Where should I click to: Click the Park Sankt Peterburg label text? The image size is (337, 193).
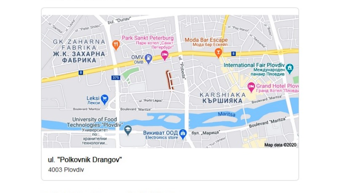148,38
